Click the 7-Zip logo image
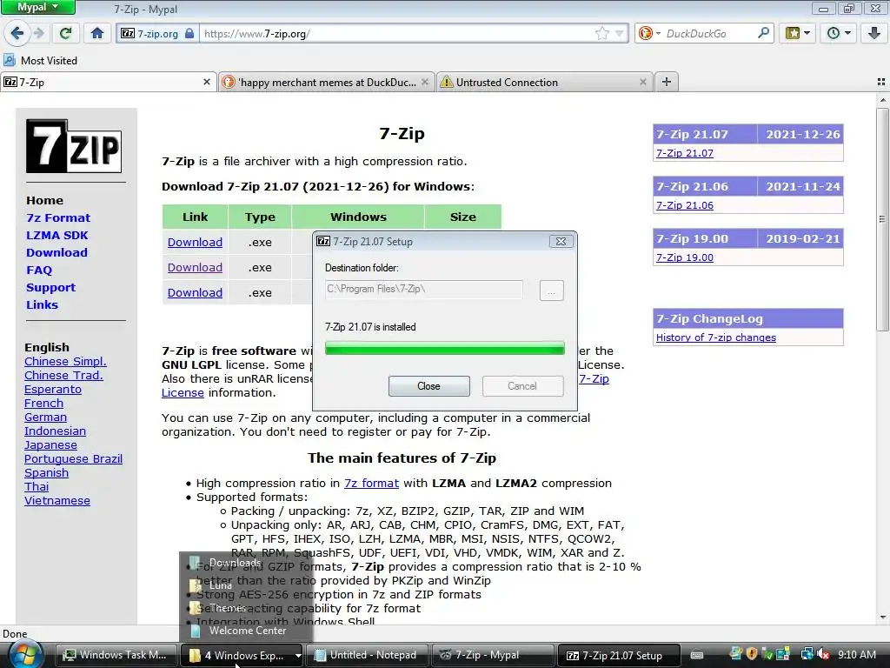This screenshot has height=668, width=890. click(x=74, y=146)
